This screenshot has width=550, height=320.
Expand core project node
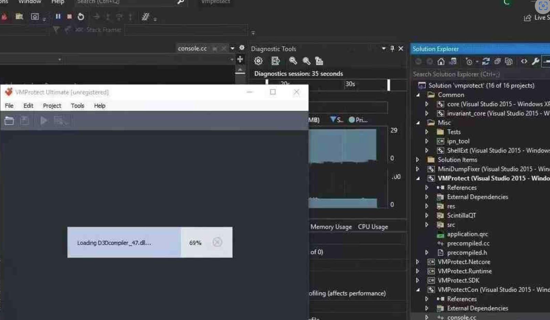pos(427,104)
